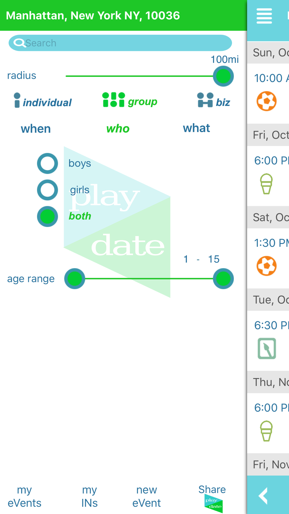Screen dimensions: 289x514
Task: Click the radius slider handle
Action: 223,76
